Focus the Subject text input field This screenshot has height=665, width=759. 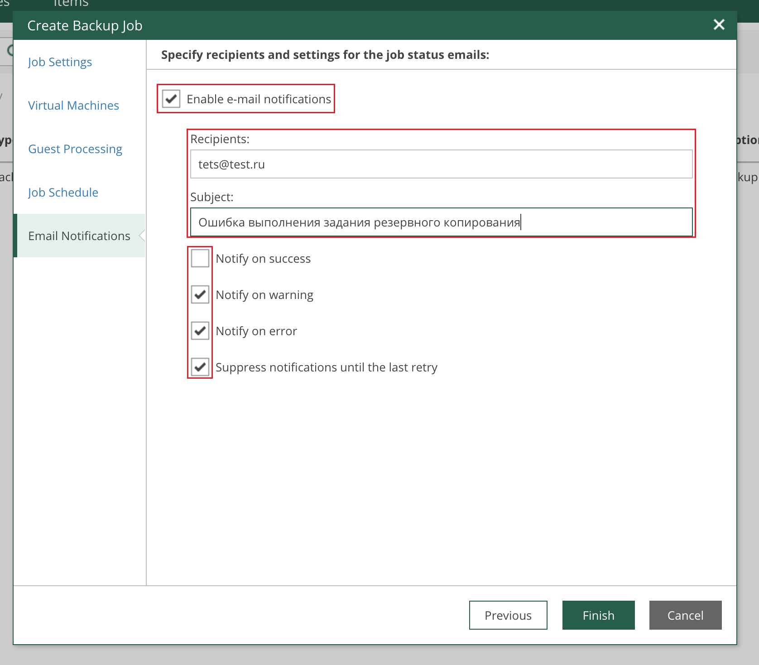(x=441, y=222)
